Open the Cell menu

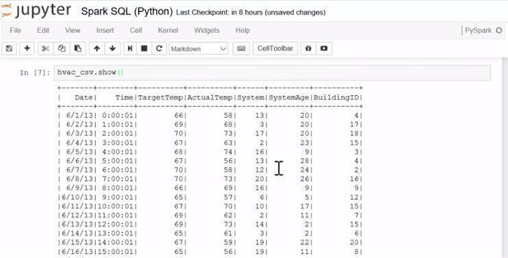(136, 30)
